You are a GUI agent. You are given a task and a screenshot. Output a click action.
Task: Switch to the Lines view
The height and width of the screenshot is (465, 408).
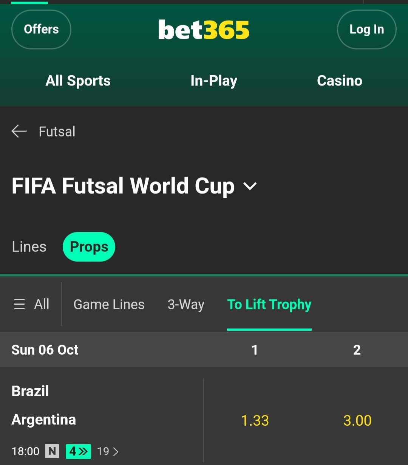tap(29, 247)
